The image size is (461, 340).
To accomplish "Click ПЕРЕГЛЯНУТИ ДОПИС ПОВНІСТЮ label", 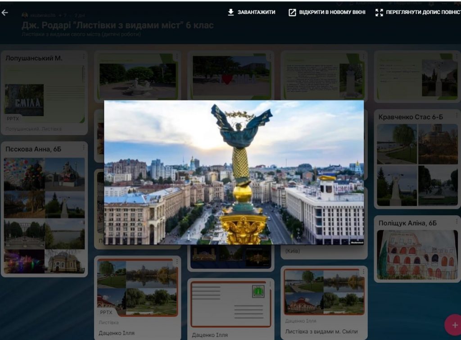I will point(423,12).
